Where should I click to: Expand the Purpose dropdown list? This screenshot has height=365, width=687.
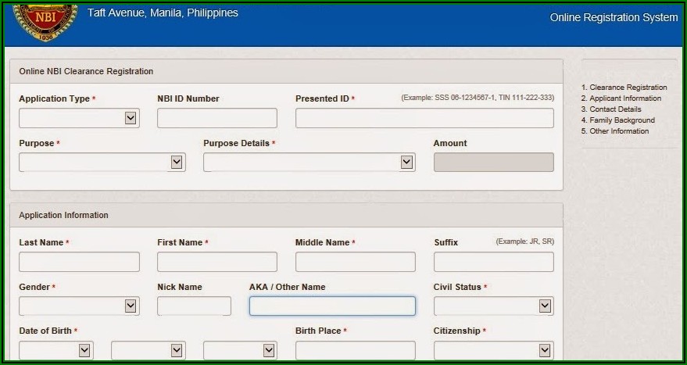tap(102, 162)
